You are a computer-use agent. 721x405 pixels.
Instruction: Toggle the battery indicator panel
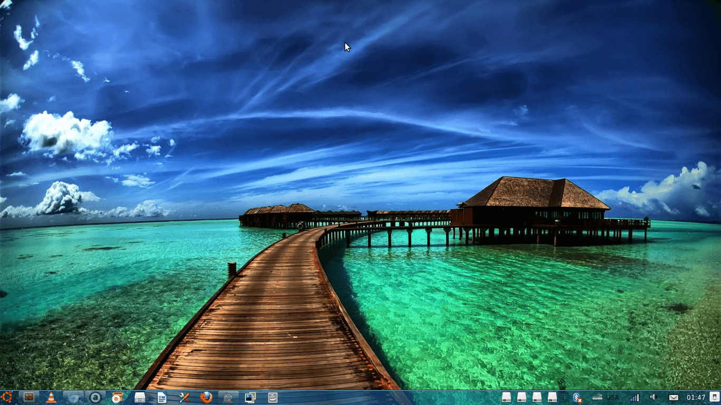pyautogui.click(x=714, y=398)
